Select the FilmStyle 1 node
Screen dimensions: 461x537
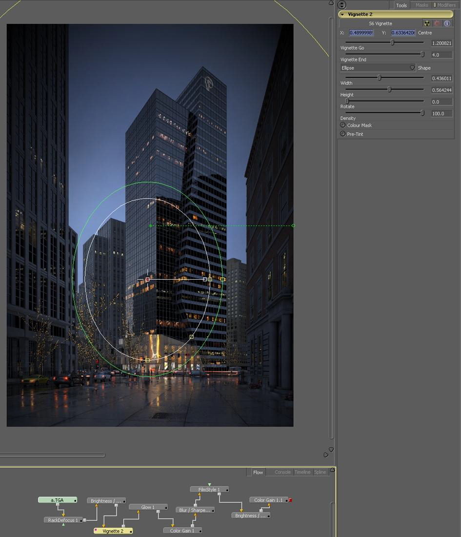point(209,490)
